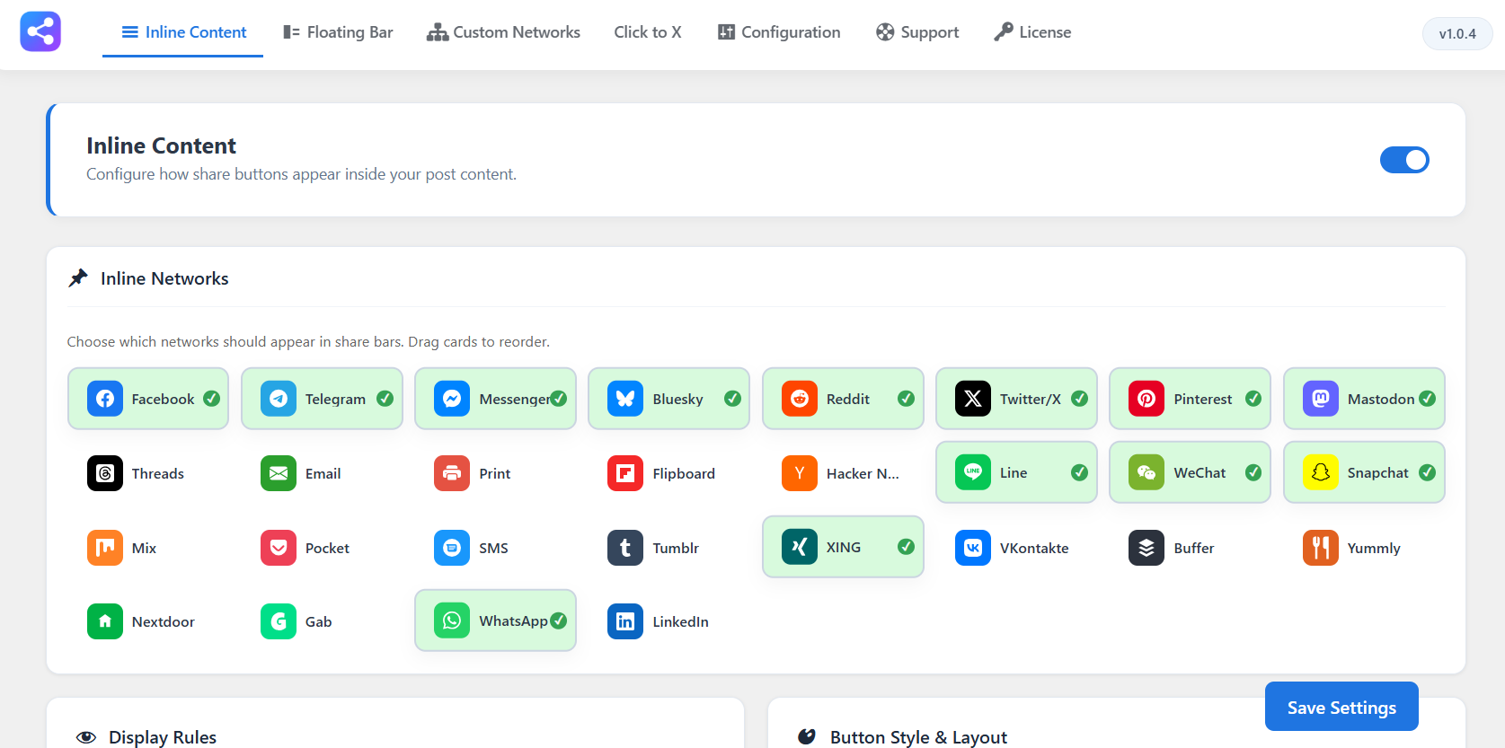Viewport: 1505px width, 748px height.
Task: Click the Mix network icon
Action: [x=105, y=548]
